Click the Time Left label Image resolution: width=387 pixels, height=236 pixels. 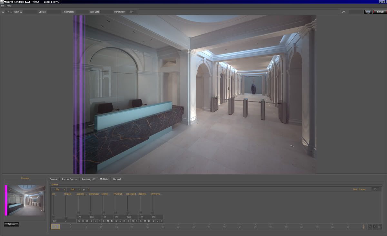tap(94, 12)
